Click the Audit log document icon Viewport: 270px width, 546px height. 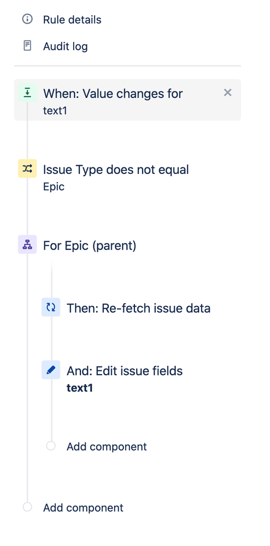pyautogui.click(x=27, y=45)
